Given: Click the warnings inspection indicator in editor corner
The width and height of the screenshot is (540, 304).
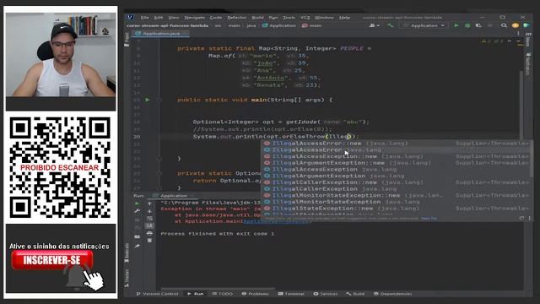Looking at the screenshot, I should click(x=492, y=41).
